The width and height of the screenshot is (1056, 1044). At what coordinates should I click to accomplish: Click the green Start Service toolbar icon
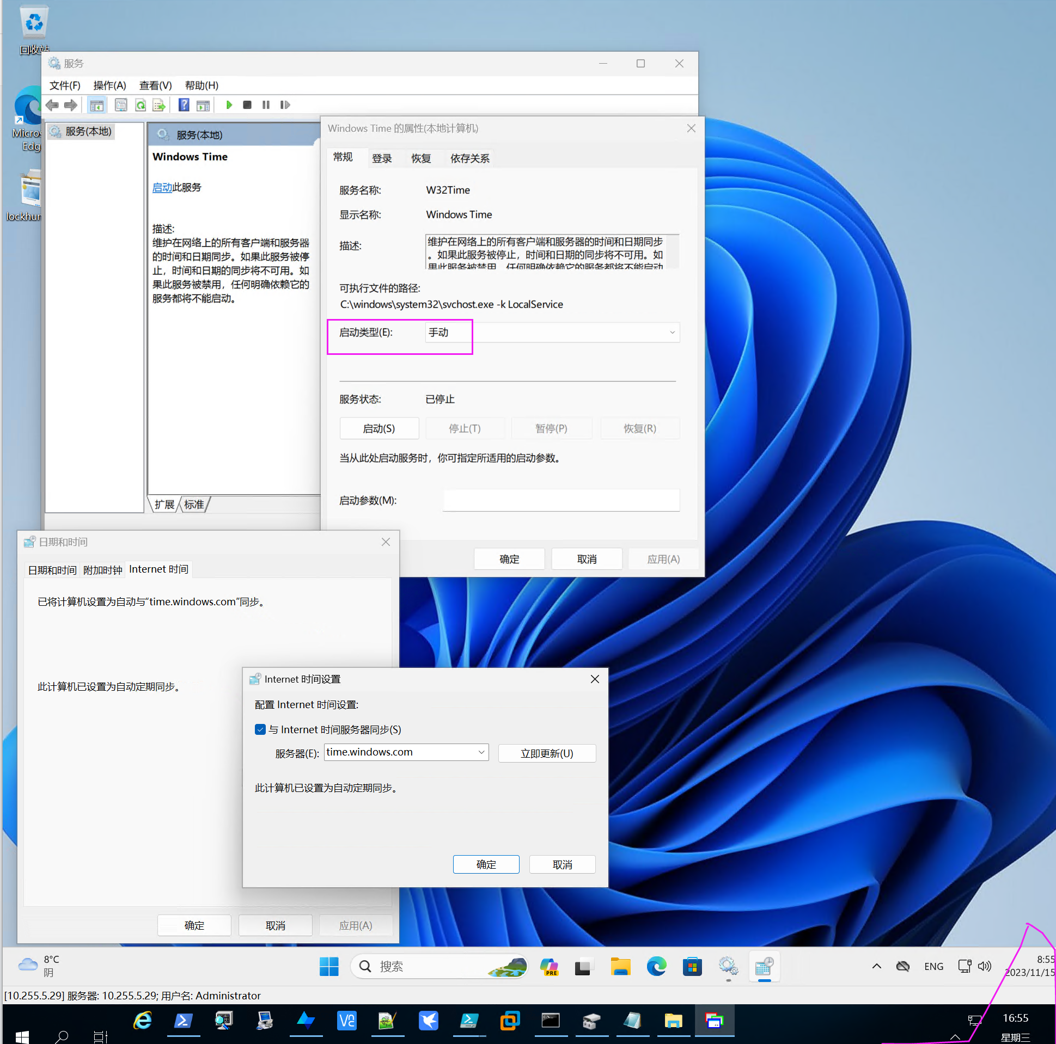[229, 105]
